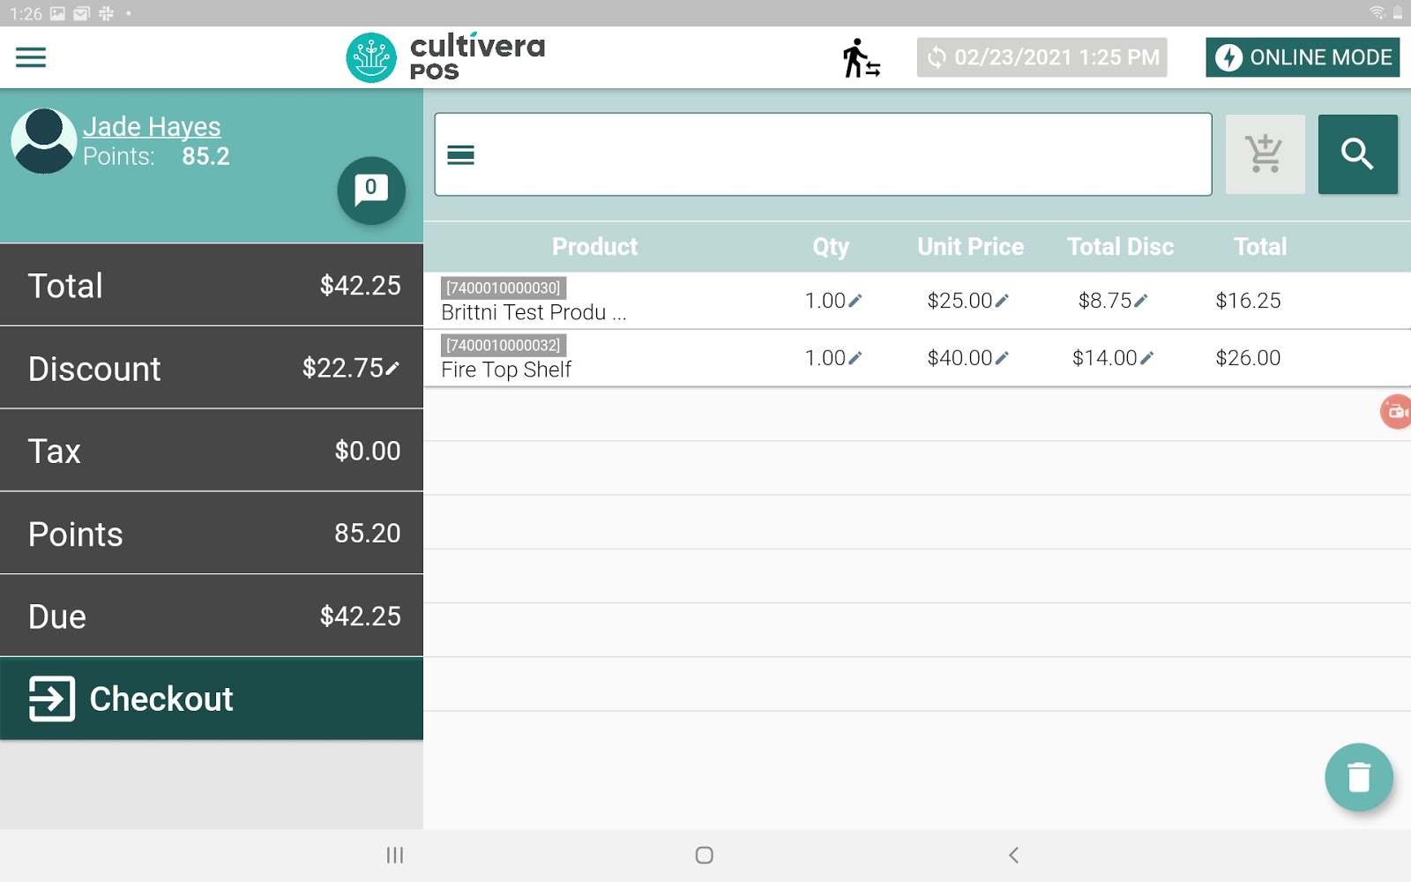Tap the Slack notification status icon

click(106, 13)
